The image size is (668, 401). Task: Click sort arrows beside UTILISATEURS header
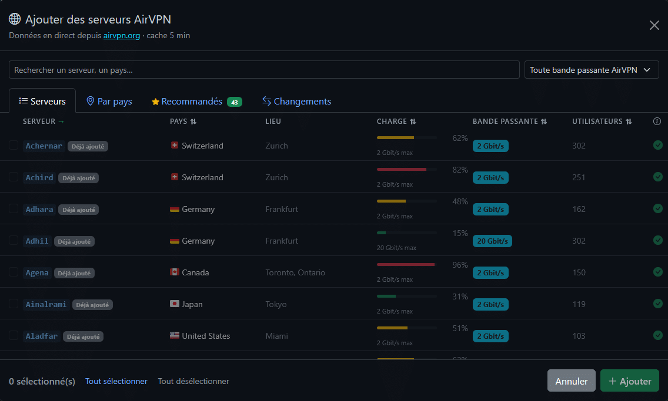click(x=629, y=122)
